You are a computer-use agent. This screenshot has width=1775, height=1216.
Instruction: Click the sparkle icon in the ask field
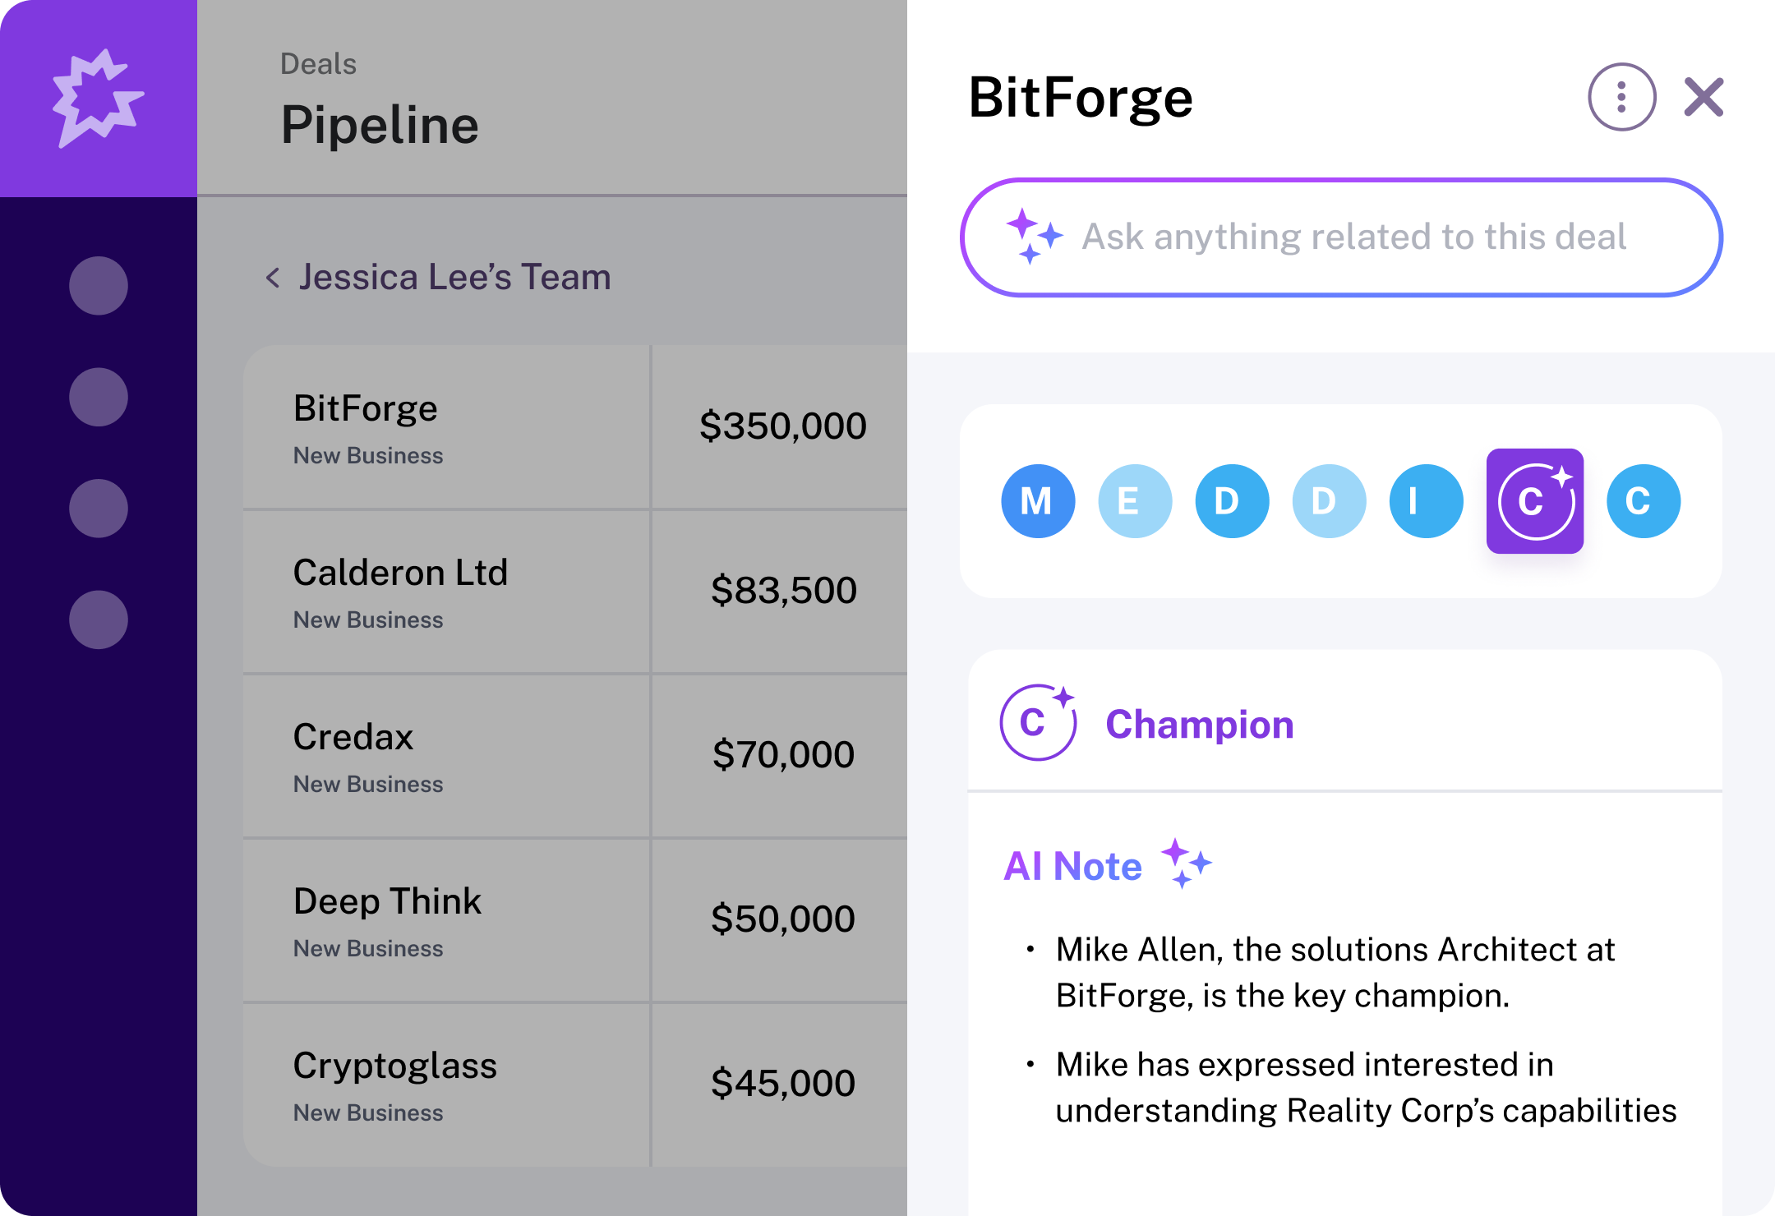click(x=1034, y=236)
